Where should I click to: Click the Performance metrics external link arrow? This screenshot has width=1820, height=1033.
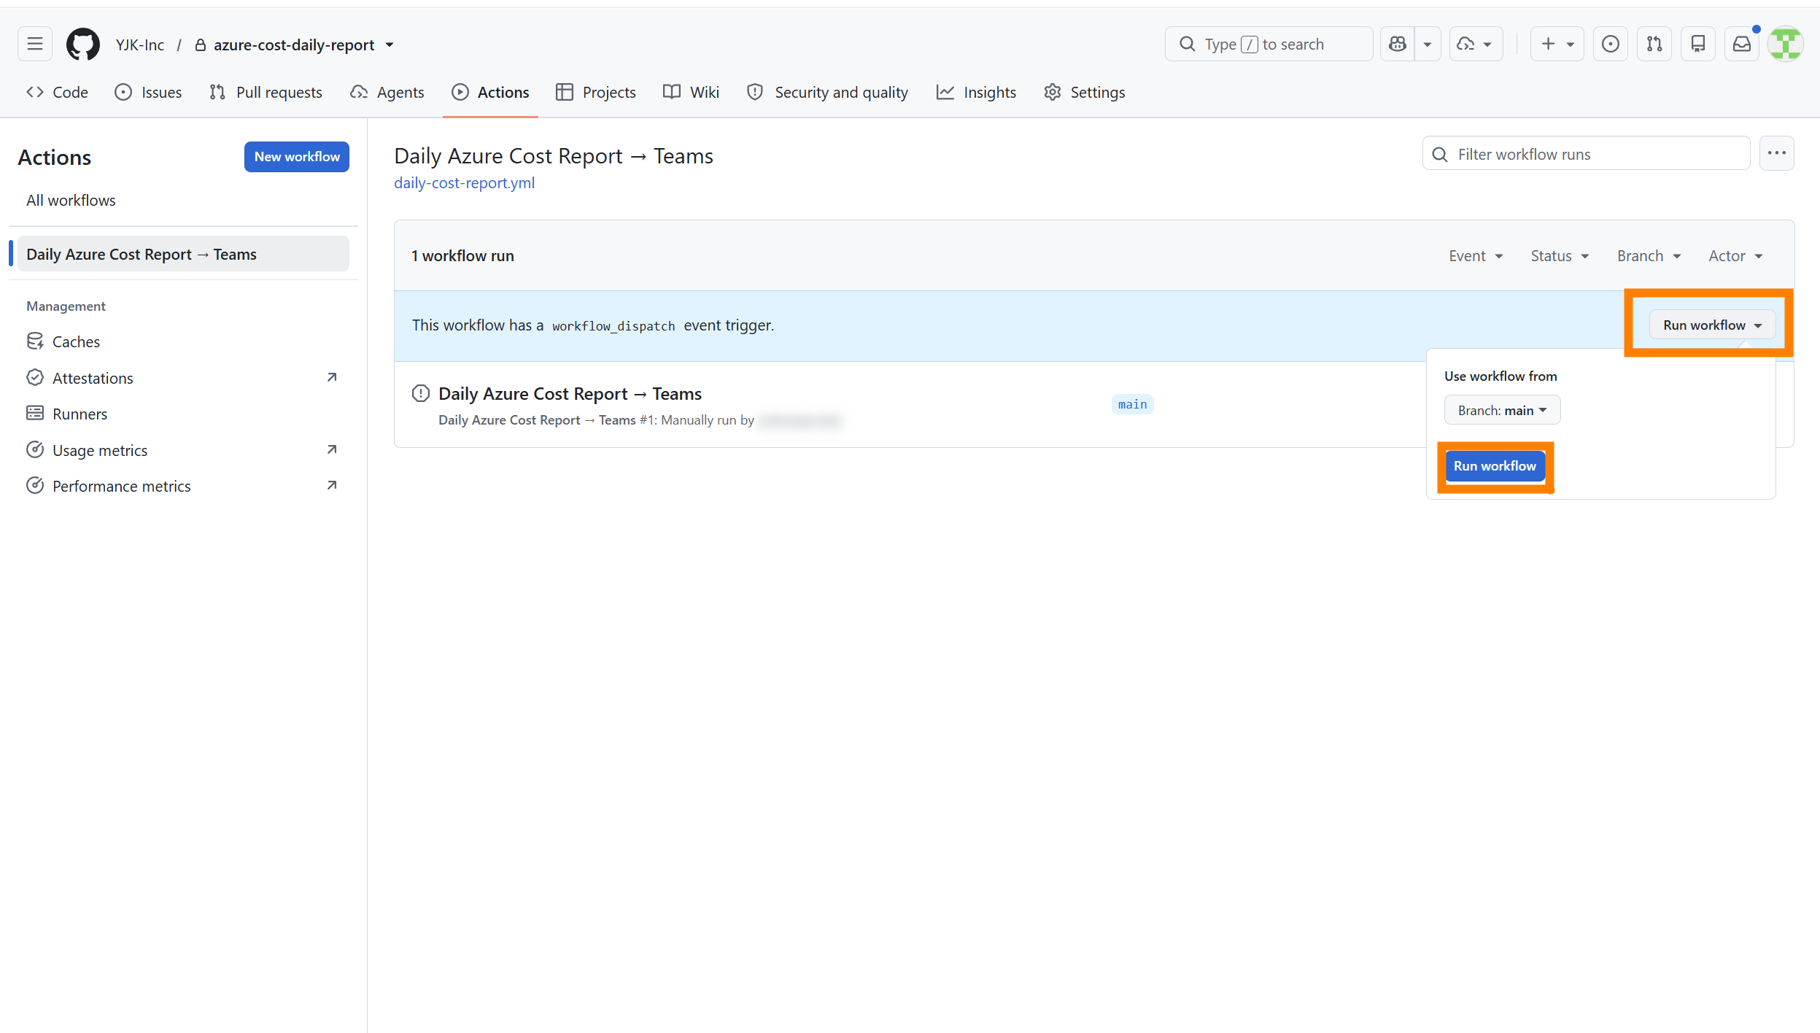pos(332,485)
